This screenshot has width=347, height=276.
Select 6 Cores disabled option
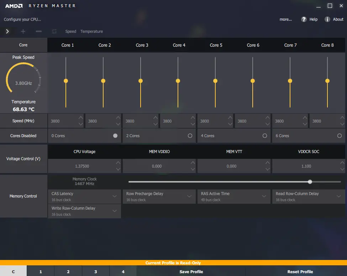click(340, 136)
